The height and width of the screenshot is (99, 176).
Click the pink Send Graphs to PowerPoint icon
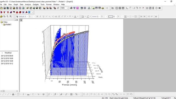(x=78, y=8)
